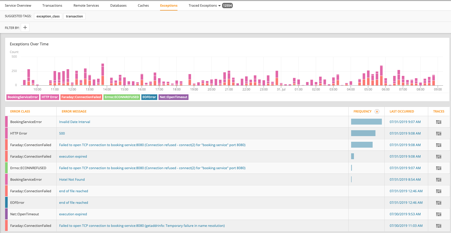Click the 12554 traced exceptions count badge
Screen dimensions: 451x233
[x=227, y=6]
